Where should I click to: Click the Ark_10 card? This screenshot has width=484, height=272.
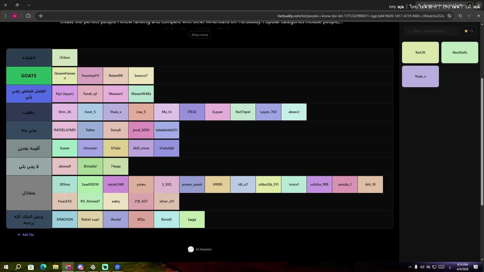pyautogui.click(x=370, y=184)
